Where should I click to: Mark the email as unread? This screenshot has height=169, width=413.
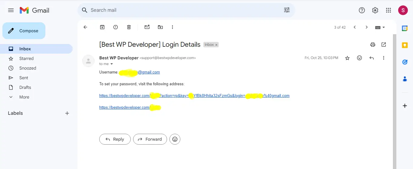click(x=147, y=27)
